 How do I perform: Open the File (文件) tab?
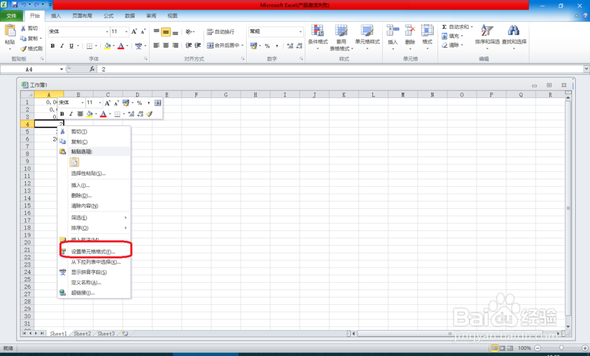(12, 16)
